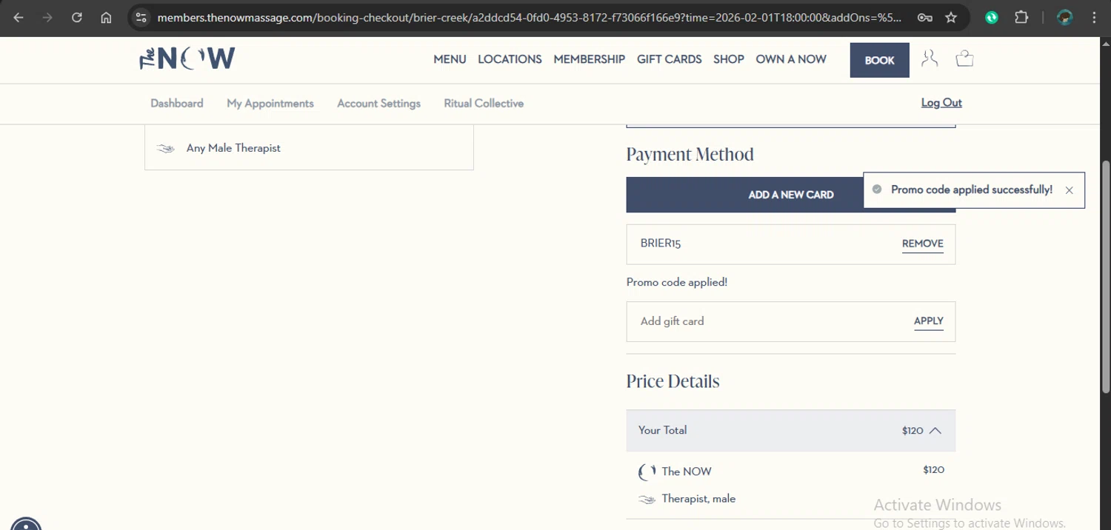Click The NOW logo in header
Image resolution: width=1111 pixels, height=530 pixels.
(x=187, y=58)
